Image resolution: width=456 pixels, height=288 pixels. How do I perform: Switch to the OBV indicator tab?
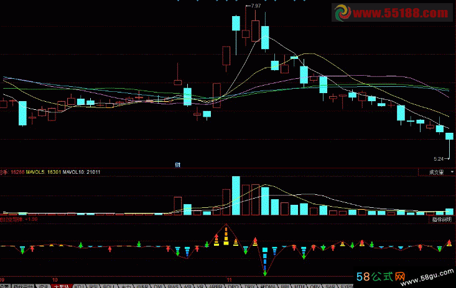[x=315, y=286]
